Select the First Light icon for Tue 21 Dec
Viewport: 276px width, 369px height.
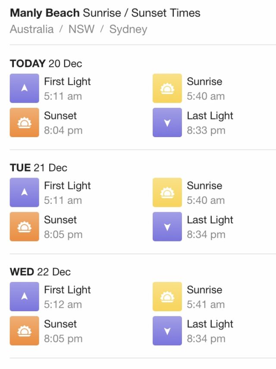click(x=24, y=192)
